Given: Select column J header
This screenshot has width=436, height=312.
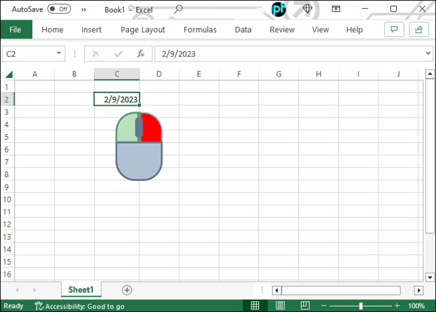Looking at the screenshot, I should tap(398, 74).
